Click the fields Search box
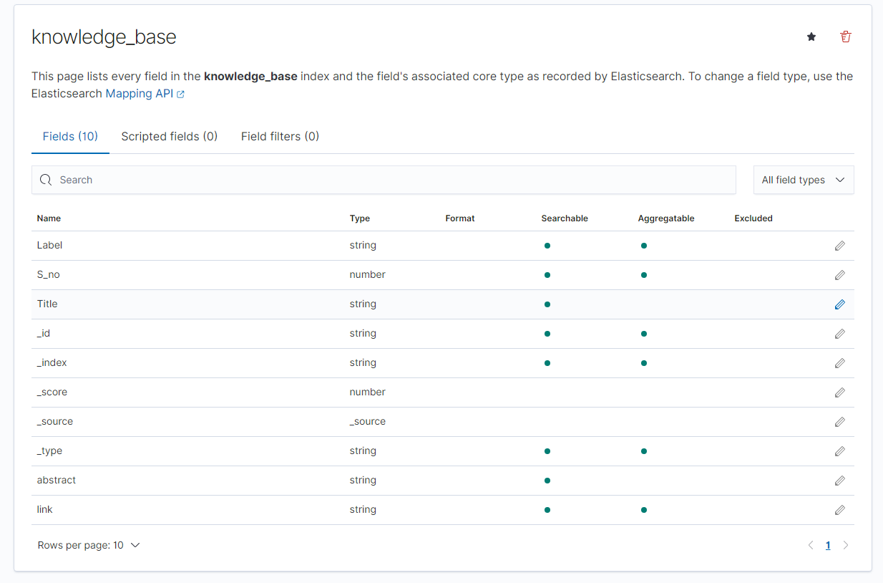The height and width of the screenshot is (583, 883). pyautogui.click(x=384, y=180)
